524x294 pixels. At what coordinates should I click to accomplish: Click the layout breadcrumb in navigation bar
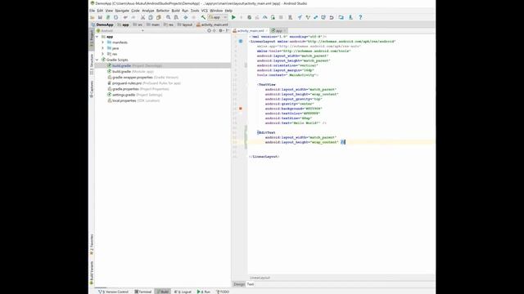click(x=185, y=24)
